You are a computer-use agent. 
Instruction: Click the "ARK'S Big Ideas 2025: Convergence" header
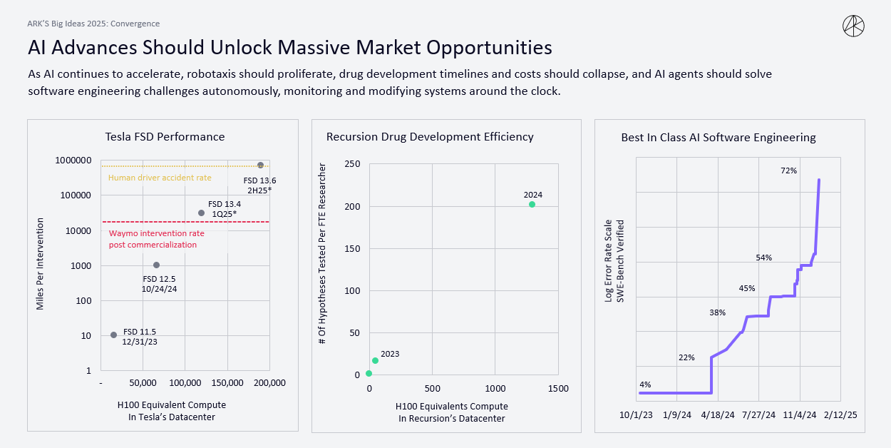click(93, 24)
